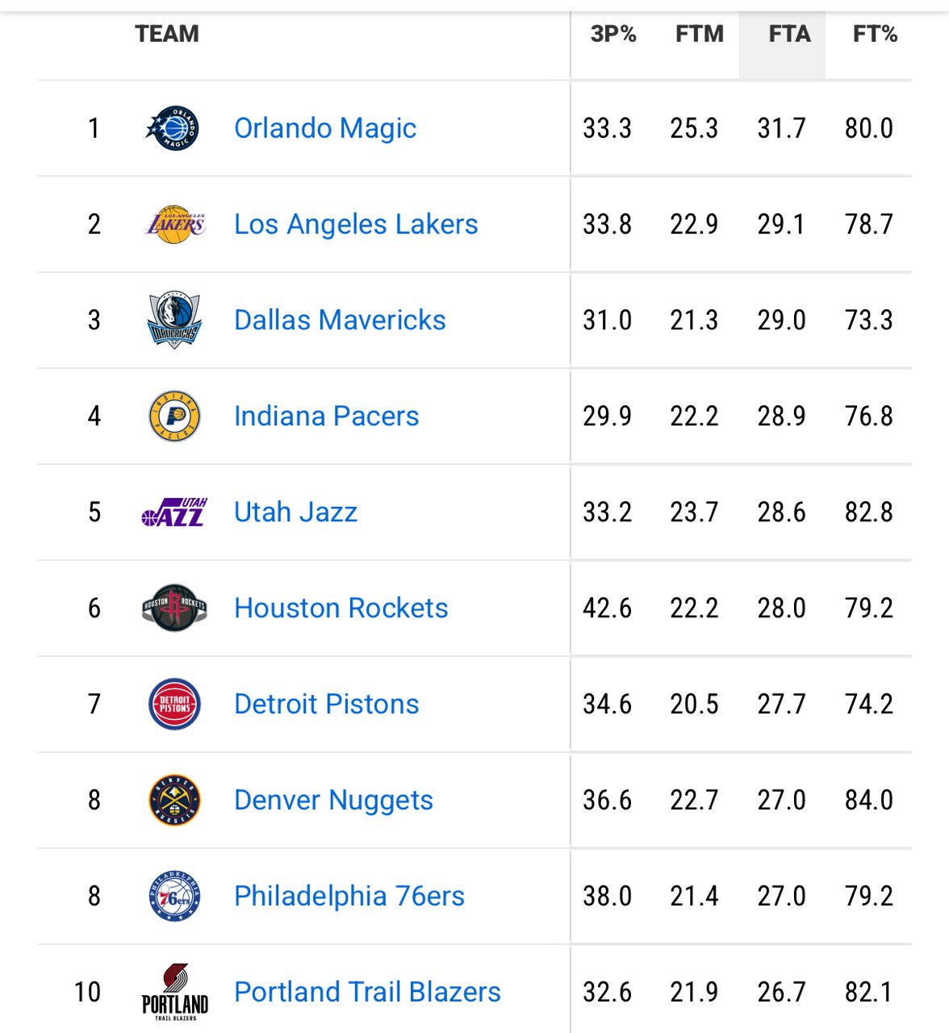The width and height of the screenshot is (949, 1033).
Task: Click the Portland Trail Blazers logo
Action: 174,992
